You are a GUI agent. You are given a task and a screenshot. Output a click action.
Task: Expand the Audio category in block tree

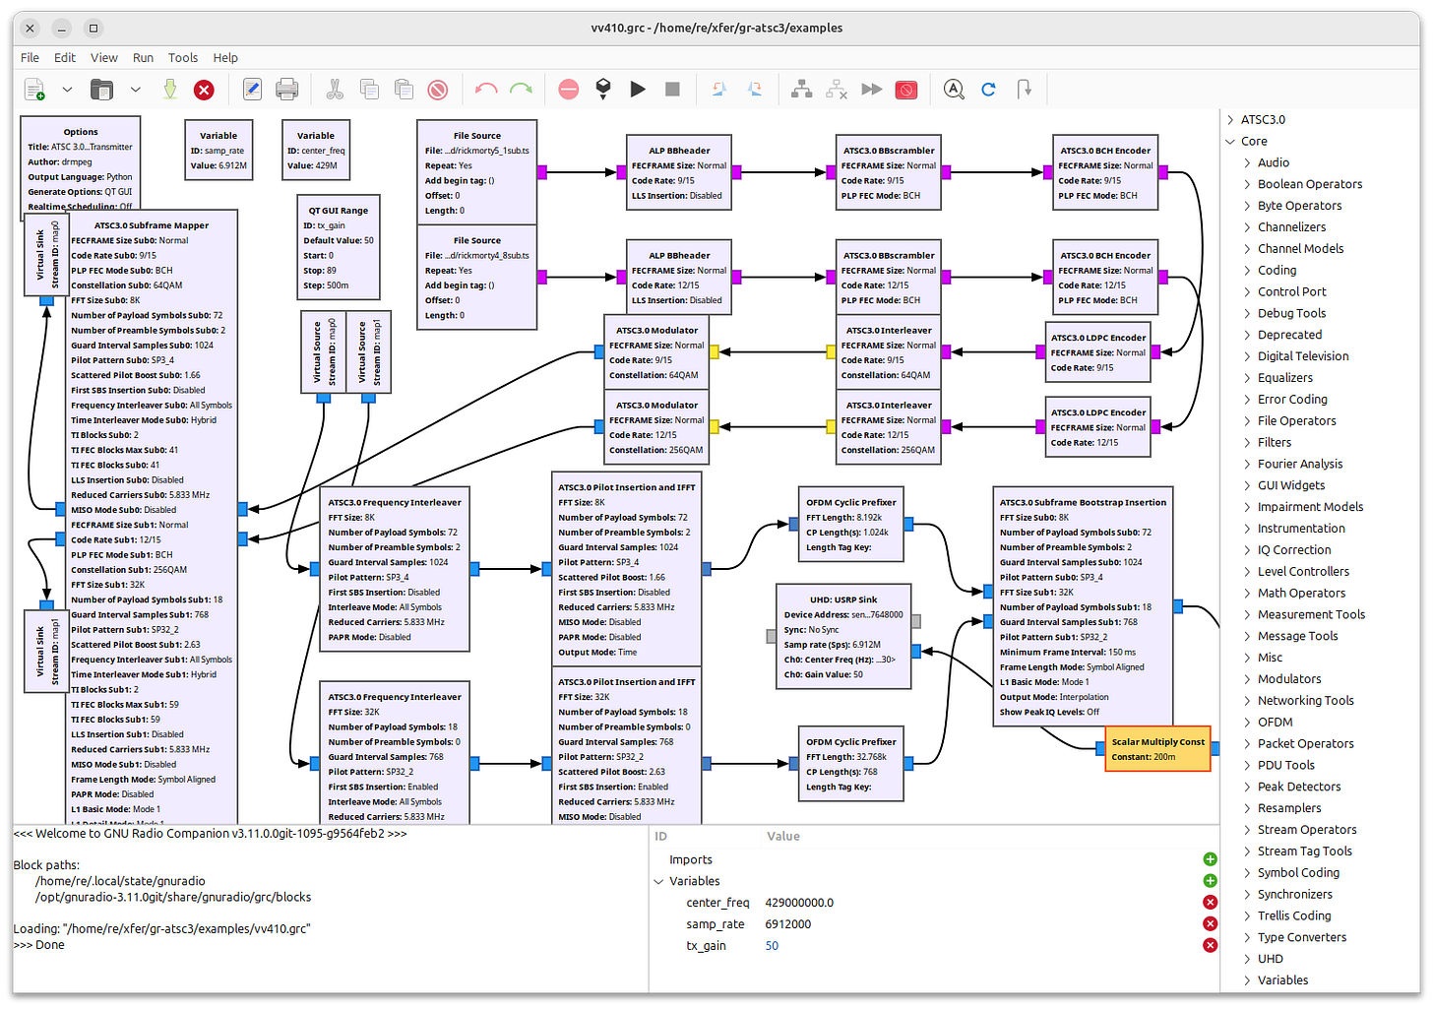[x=1247, y=162]
